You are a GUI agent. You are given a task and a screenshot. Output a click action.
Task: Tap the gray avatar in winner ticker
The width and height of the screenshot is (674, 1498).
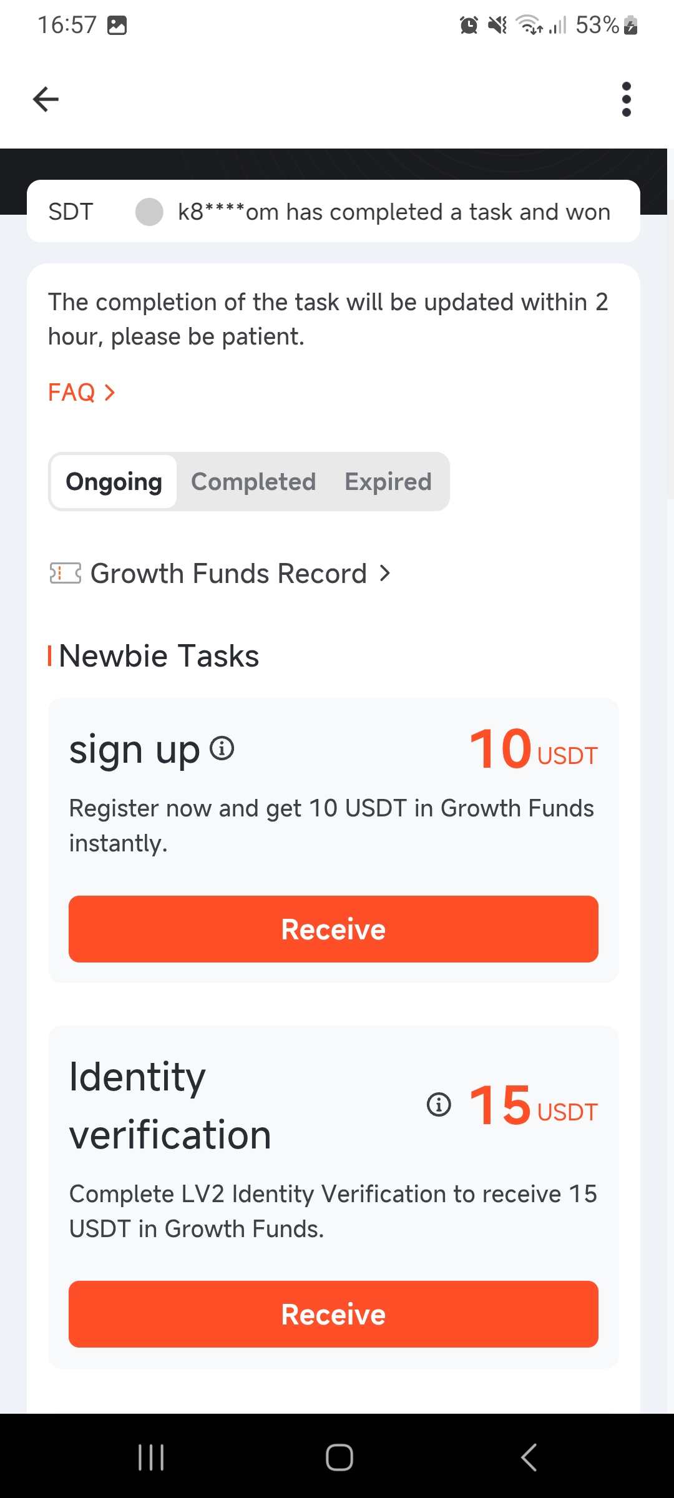[150, 212]
